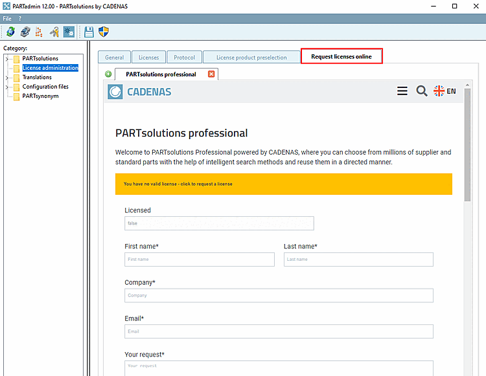Expand the Translations tree node
Image resolution: width=486 pixels, height=376 pixels.
pyautogui.click(x=6, y=78)
